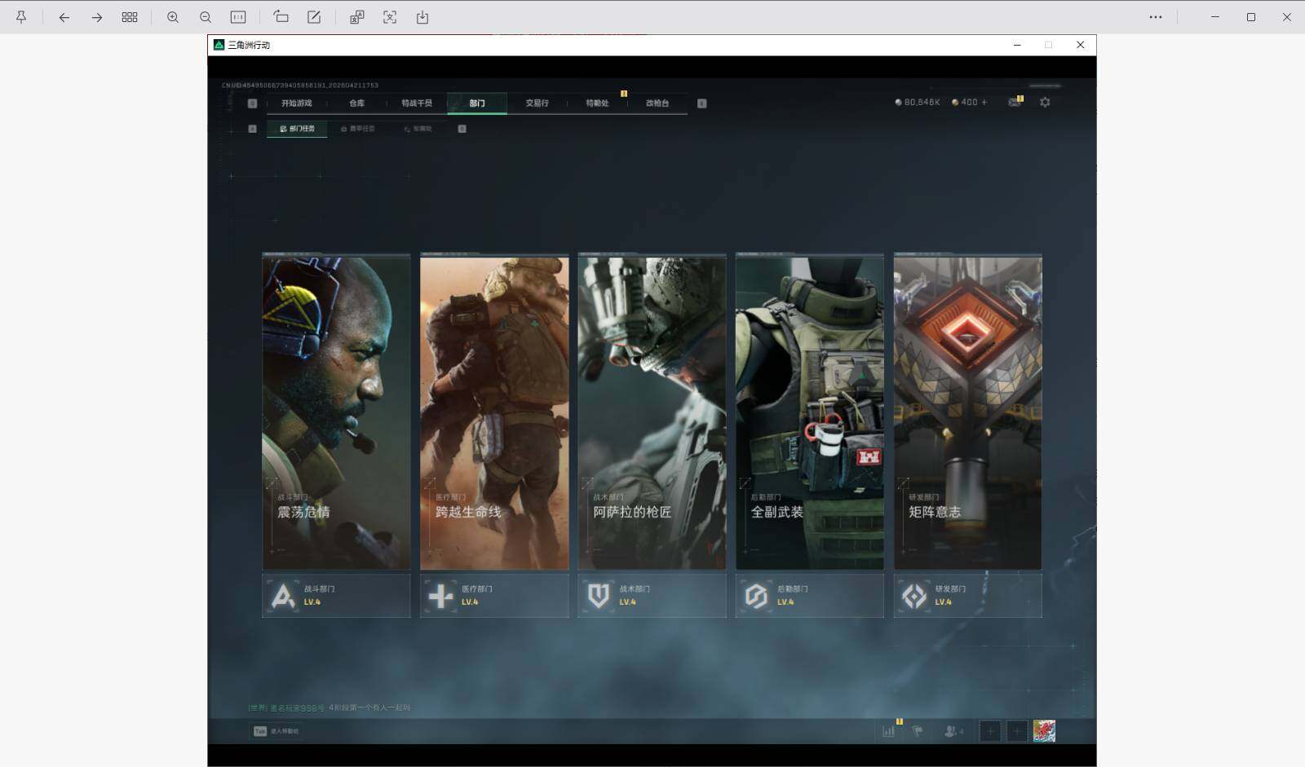Screen dimensions: 1305x767
Task: Click the 医疗部门 LV.4 button
Action: pos(494,596)
